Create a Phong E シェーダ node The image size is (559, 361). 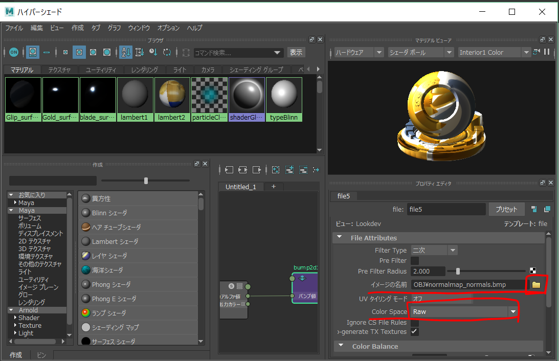pos(138,299)
